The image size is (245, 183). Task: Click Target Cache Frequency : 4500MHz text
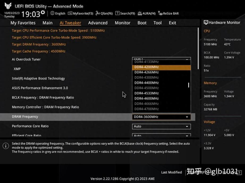[x=39, y=51]
